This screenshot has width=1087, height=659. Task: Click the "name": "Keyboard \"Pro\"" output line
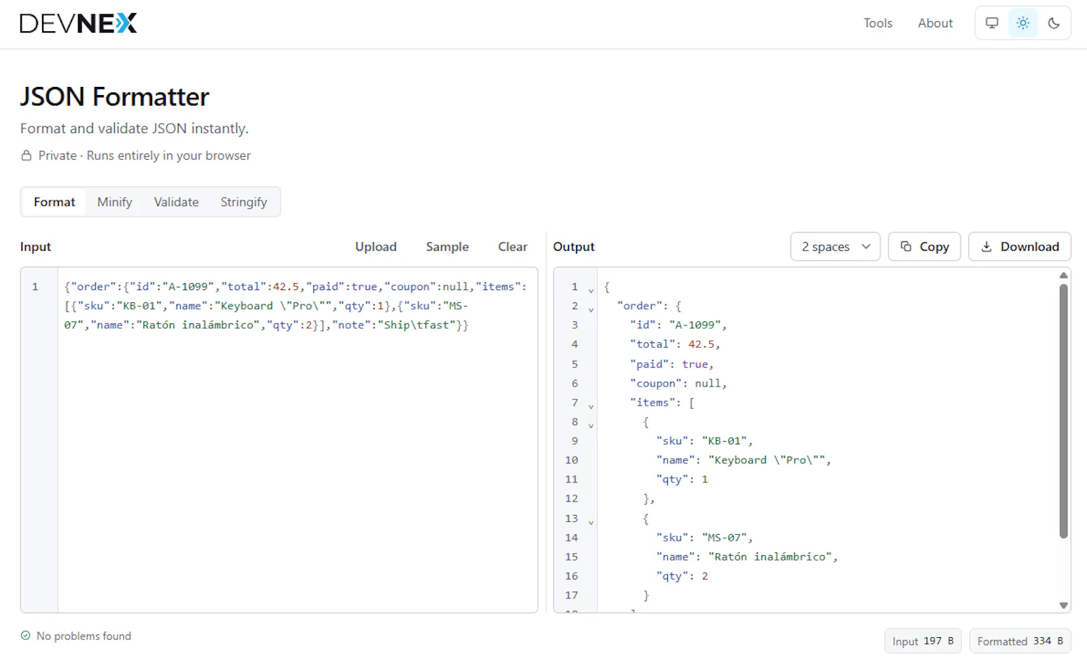pyautogui.click(x=743, y=460)
